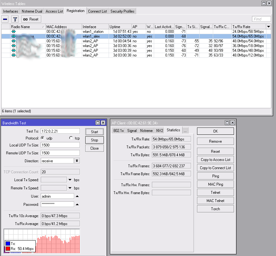The image size is (276, 256).
Task: Click the Find search field
Action: coord(261,19)
